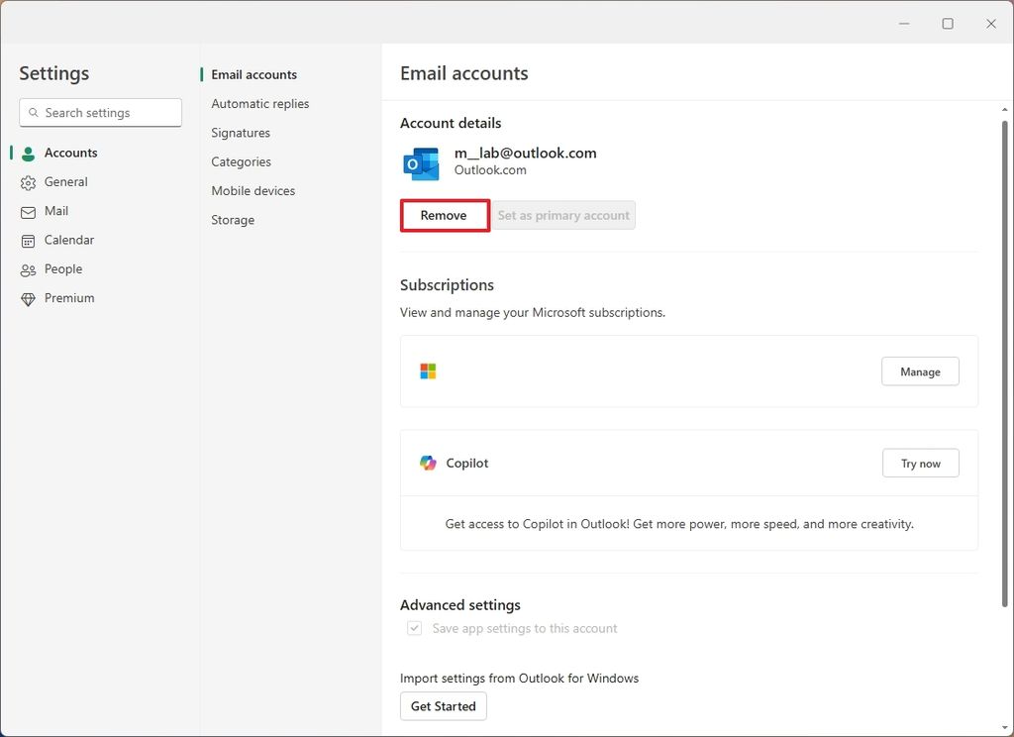The image size is (1014, 737).
Task: Click the Mail envelope icon in sidebar
Action: (x=27, y=211)
